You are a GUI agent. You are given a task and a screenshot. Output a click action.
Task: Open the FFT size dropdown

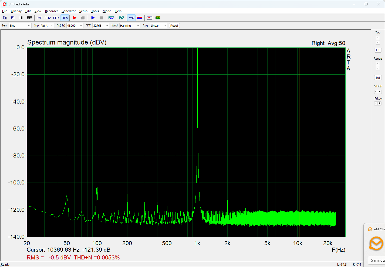[101, 26]
